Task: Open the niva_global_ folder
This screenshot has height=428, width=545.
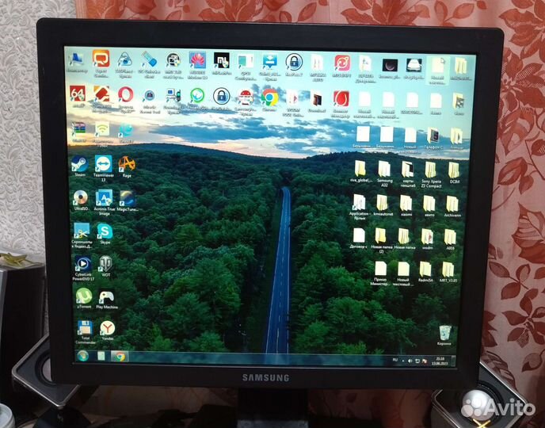Action: (x=360, y=171)
